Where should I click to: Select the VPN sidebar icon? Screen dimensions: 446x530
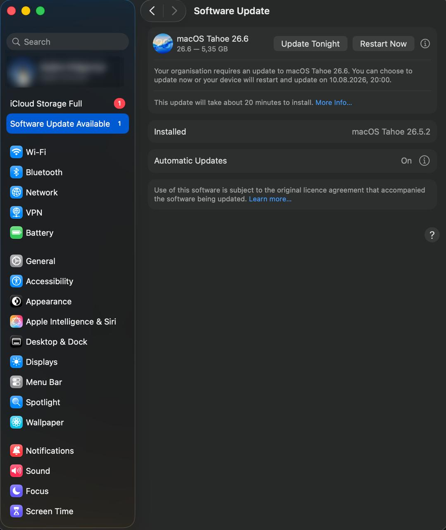click(16, 212)
